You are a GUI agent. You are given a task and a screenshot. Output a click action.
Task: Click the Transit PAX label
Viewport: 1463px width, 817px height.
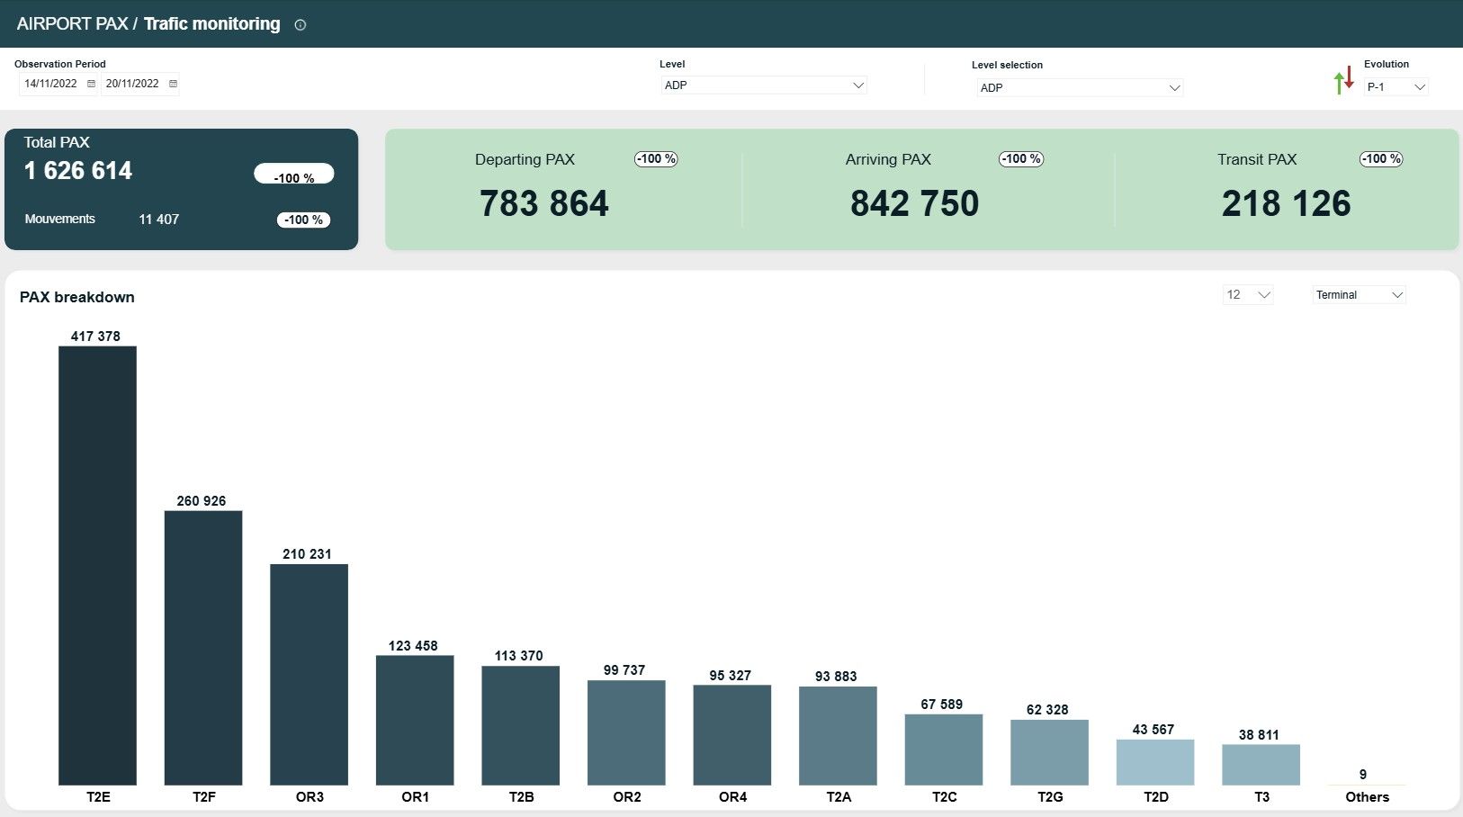click(x=1257, y=159)
